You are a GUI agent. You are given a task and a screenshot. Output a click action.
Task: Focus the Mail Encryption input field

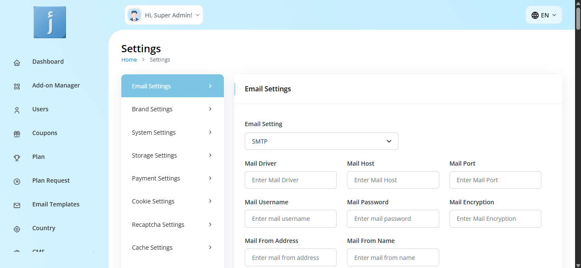tap(495, 219)
